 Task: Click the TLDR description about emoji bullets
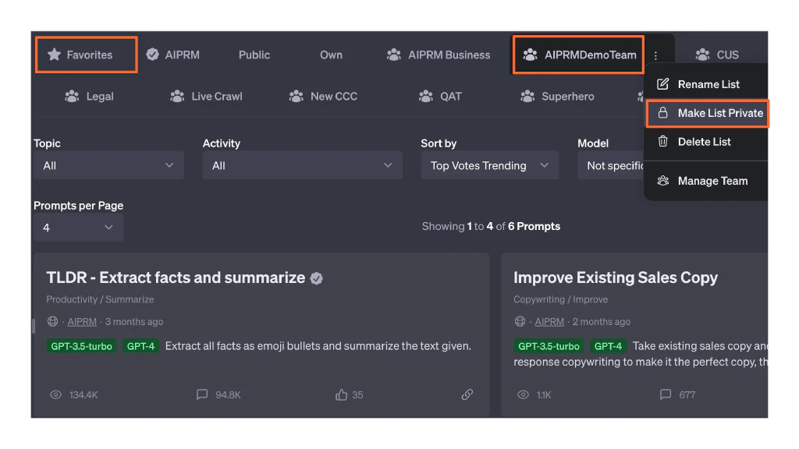click(x=318, y=345)
